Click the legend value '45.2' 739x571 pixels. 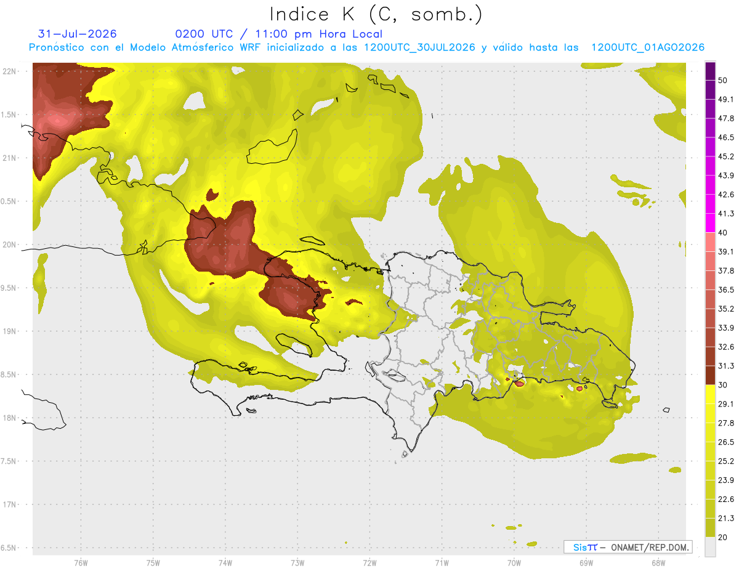726,156
